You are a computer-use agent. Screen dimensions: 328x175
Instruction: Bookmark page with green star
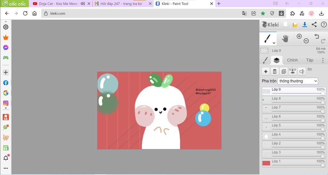[x=263, y=13]
